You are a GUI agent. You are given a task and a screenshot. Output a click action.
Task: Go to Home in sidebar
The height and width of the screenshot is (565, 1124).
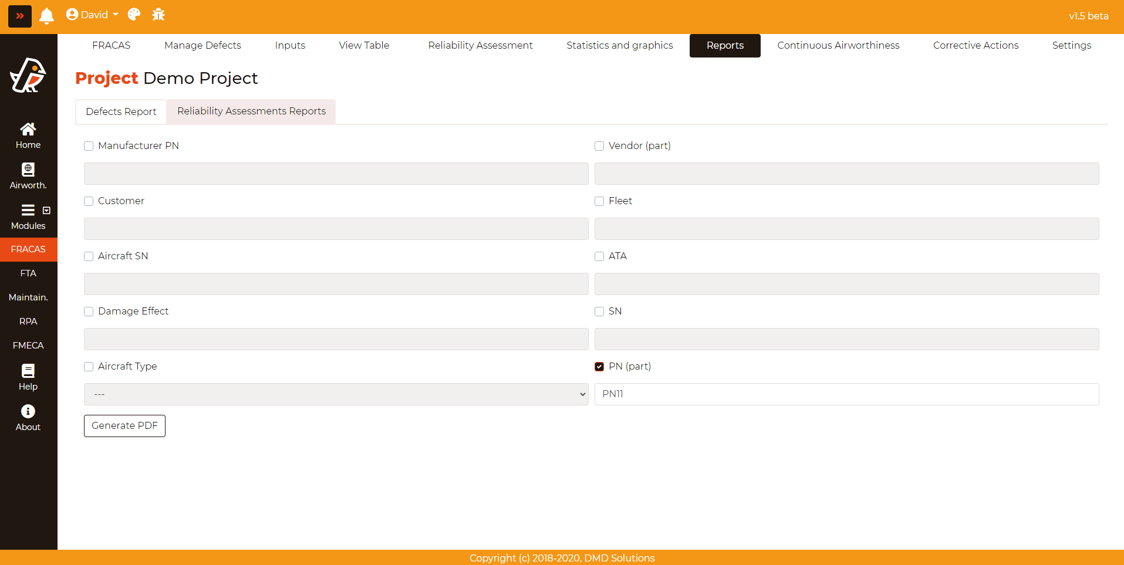pyautogui.click(x=28, y=136)
